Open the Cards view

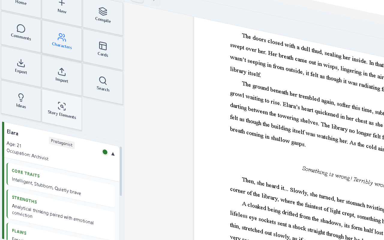103,49
